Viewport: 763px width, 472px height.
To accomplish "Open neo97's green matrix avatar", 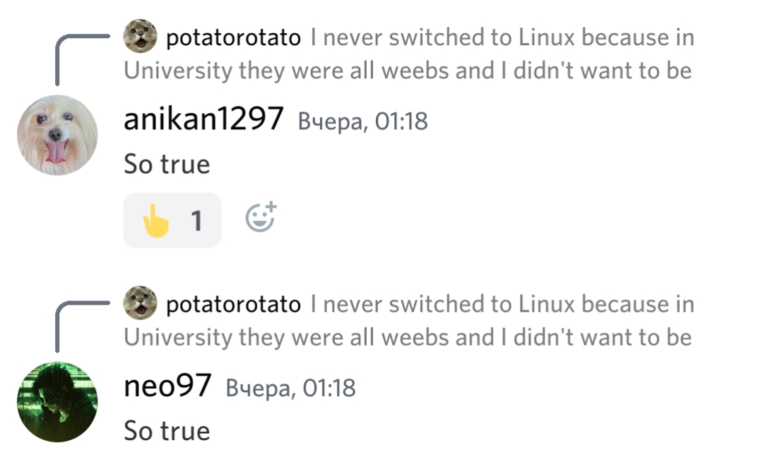I will click(57, 402).
